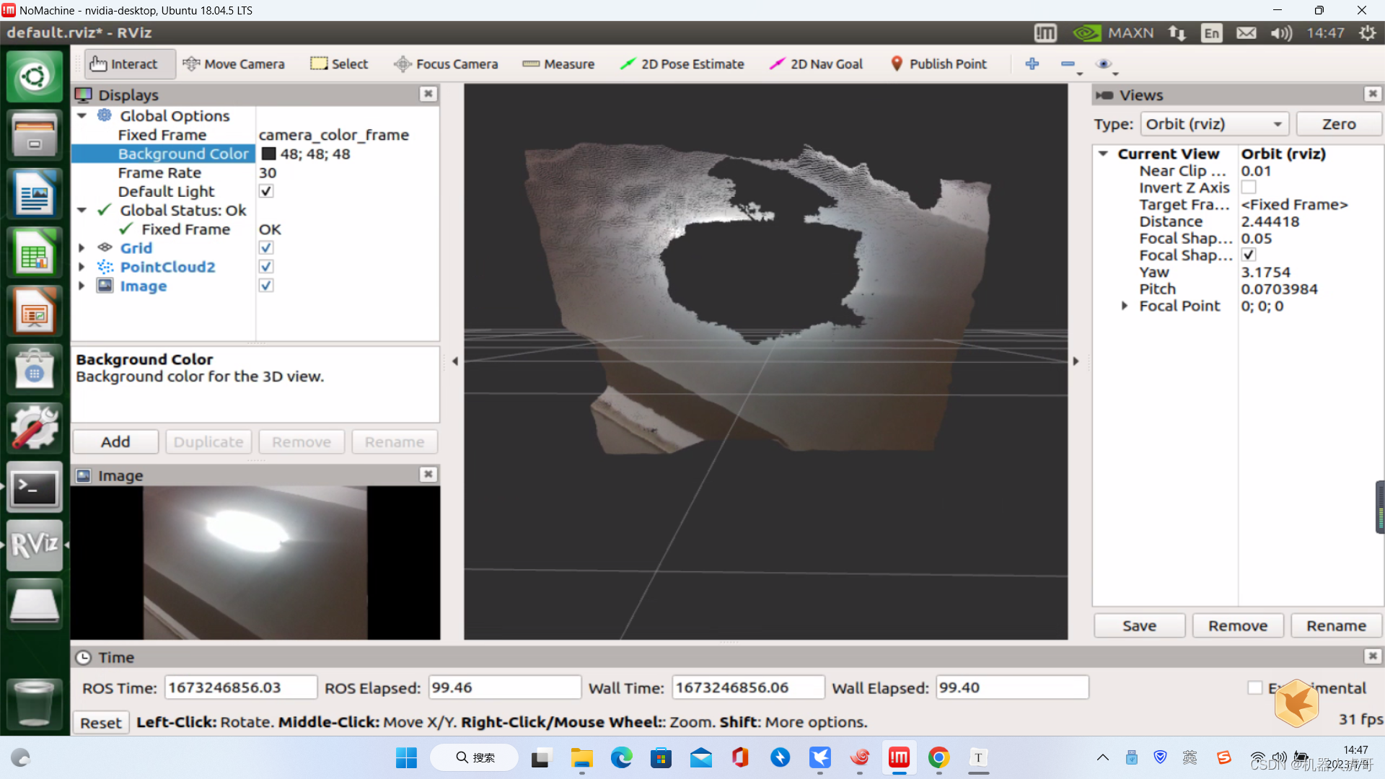This screenshot has width=1385, height=779.
Task: Activate the Measure tool
Action: point(558,64)
